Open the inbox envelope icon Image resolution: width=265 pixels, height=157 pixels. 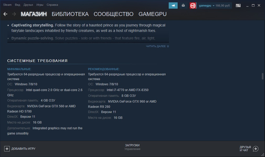pos(183,5)
